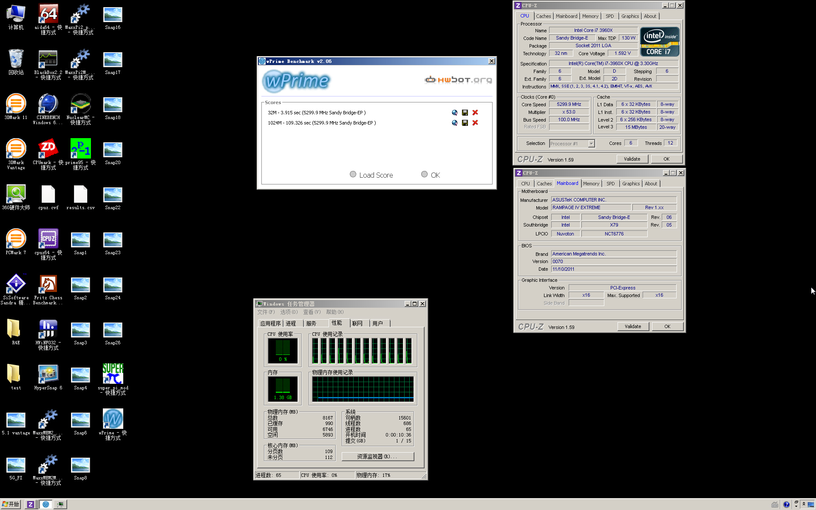The image size is (816, 510).
Task: Click wPrime taskbar button
Action: pos(45,504)
